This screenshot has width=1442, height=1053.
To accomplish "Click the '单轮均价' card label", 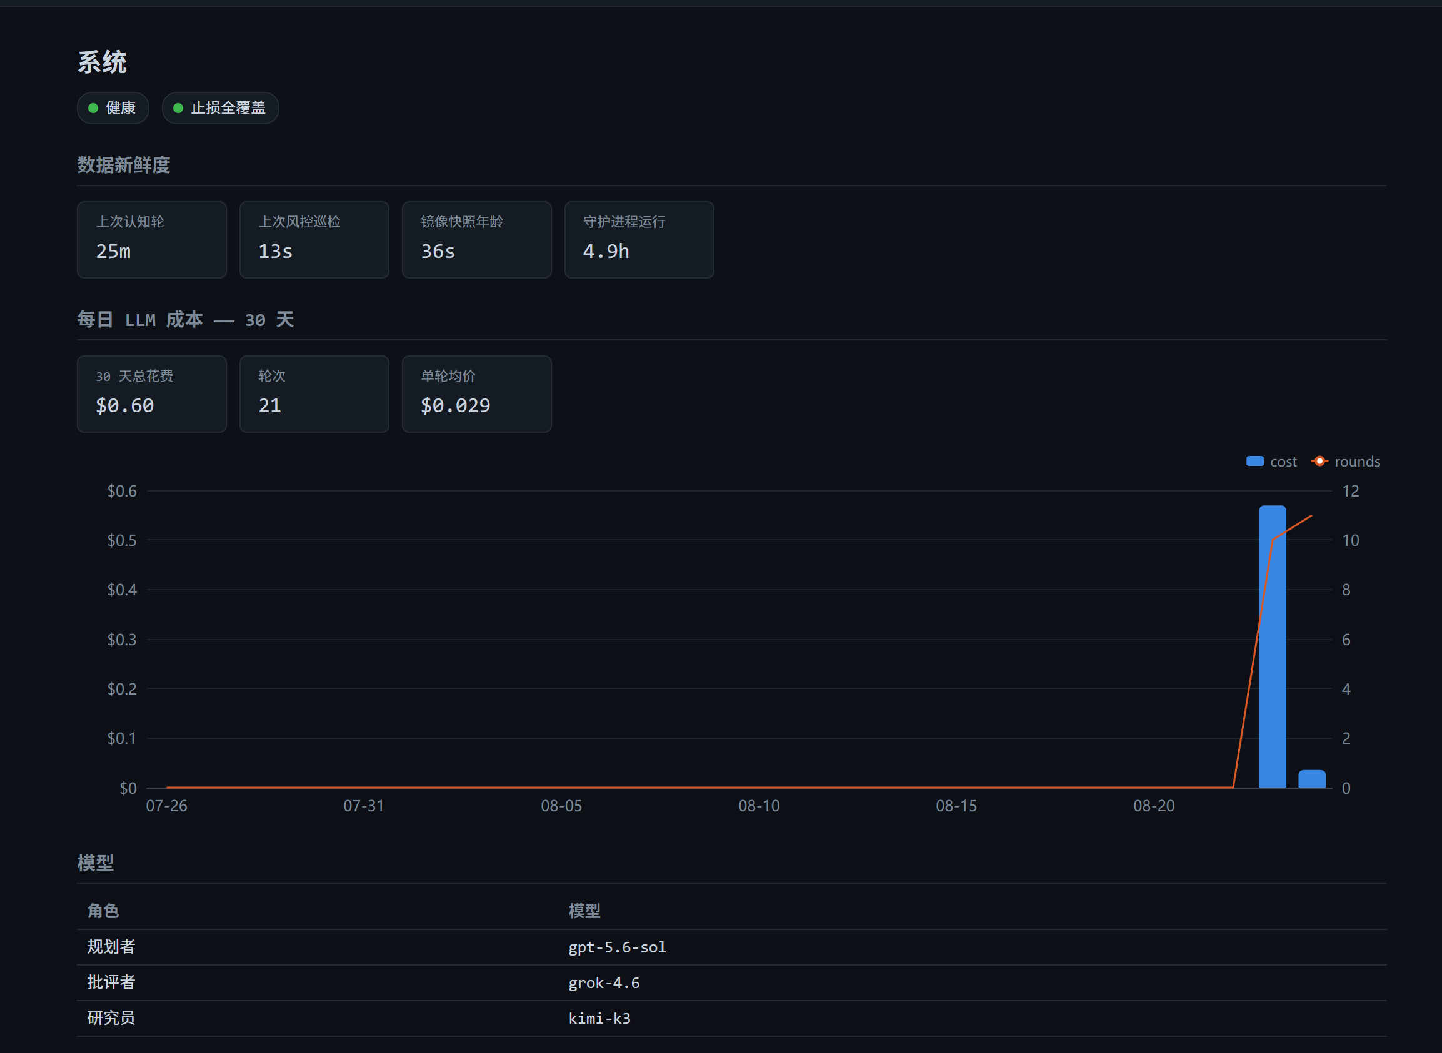I will [x=448, y=376].
